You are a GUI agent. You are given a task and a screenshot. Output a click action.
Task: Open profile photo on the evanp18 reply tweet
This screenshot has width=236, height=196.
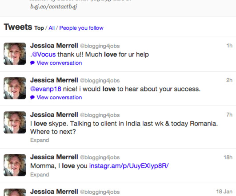15,88
